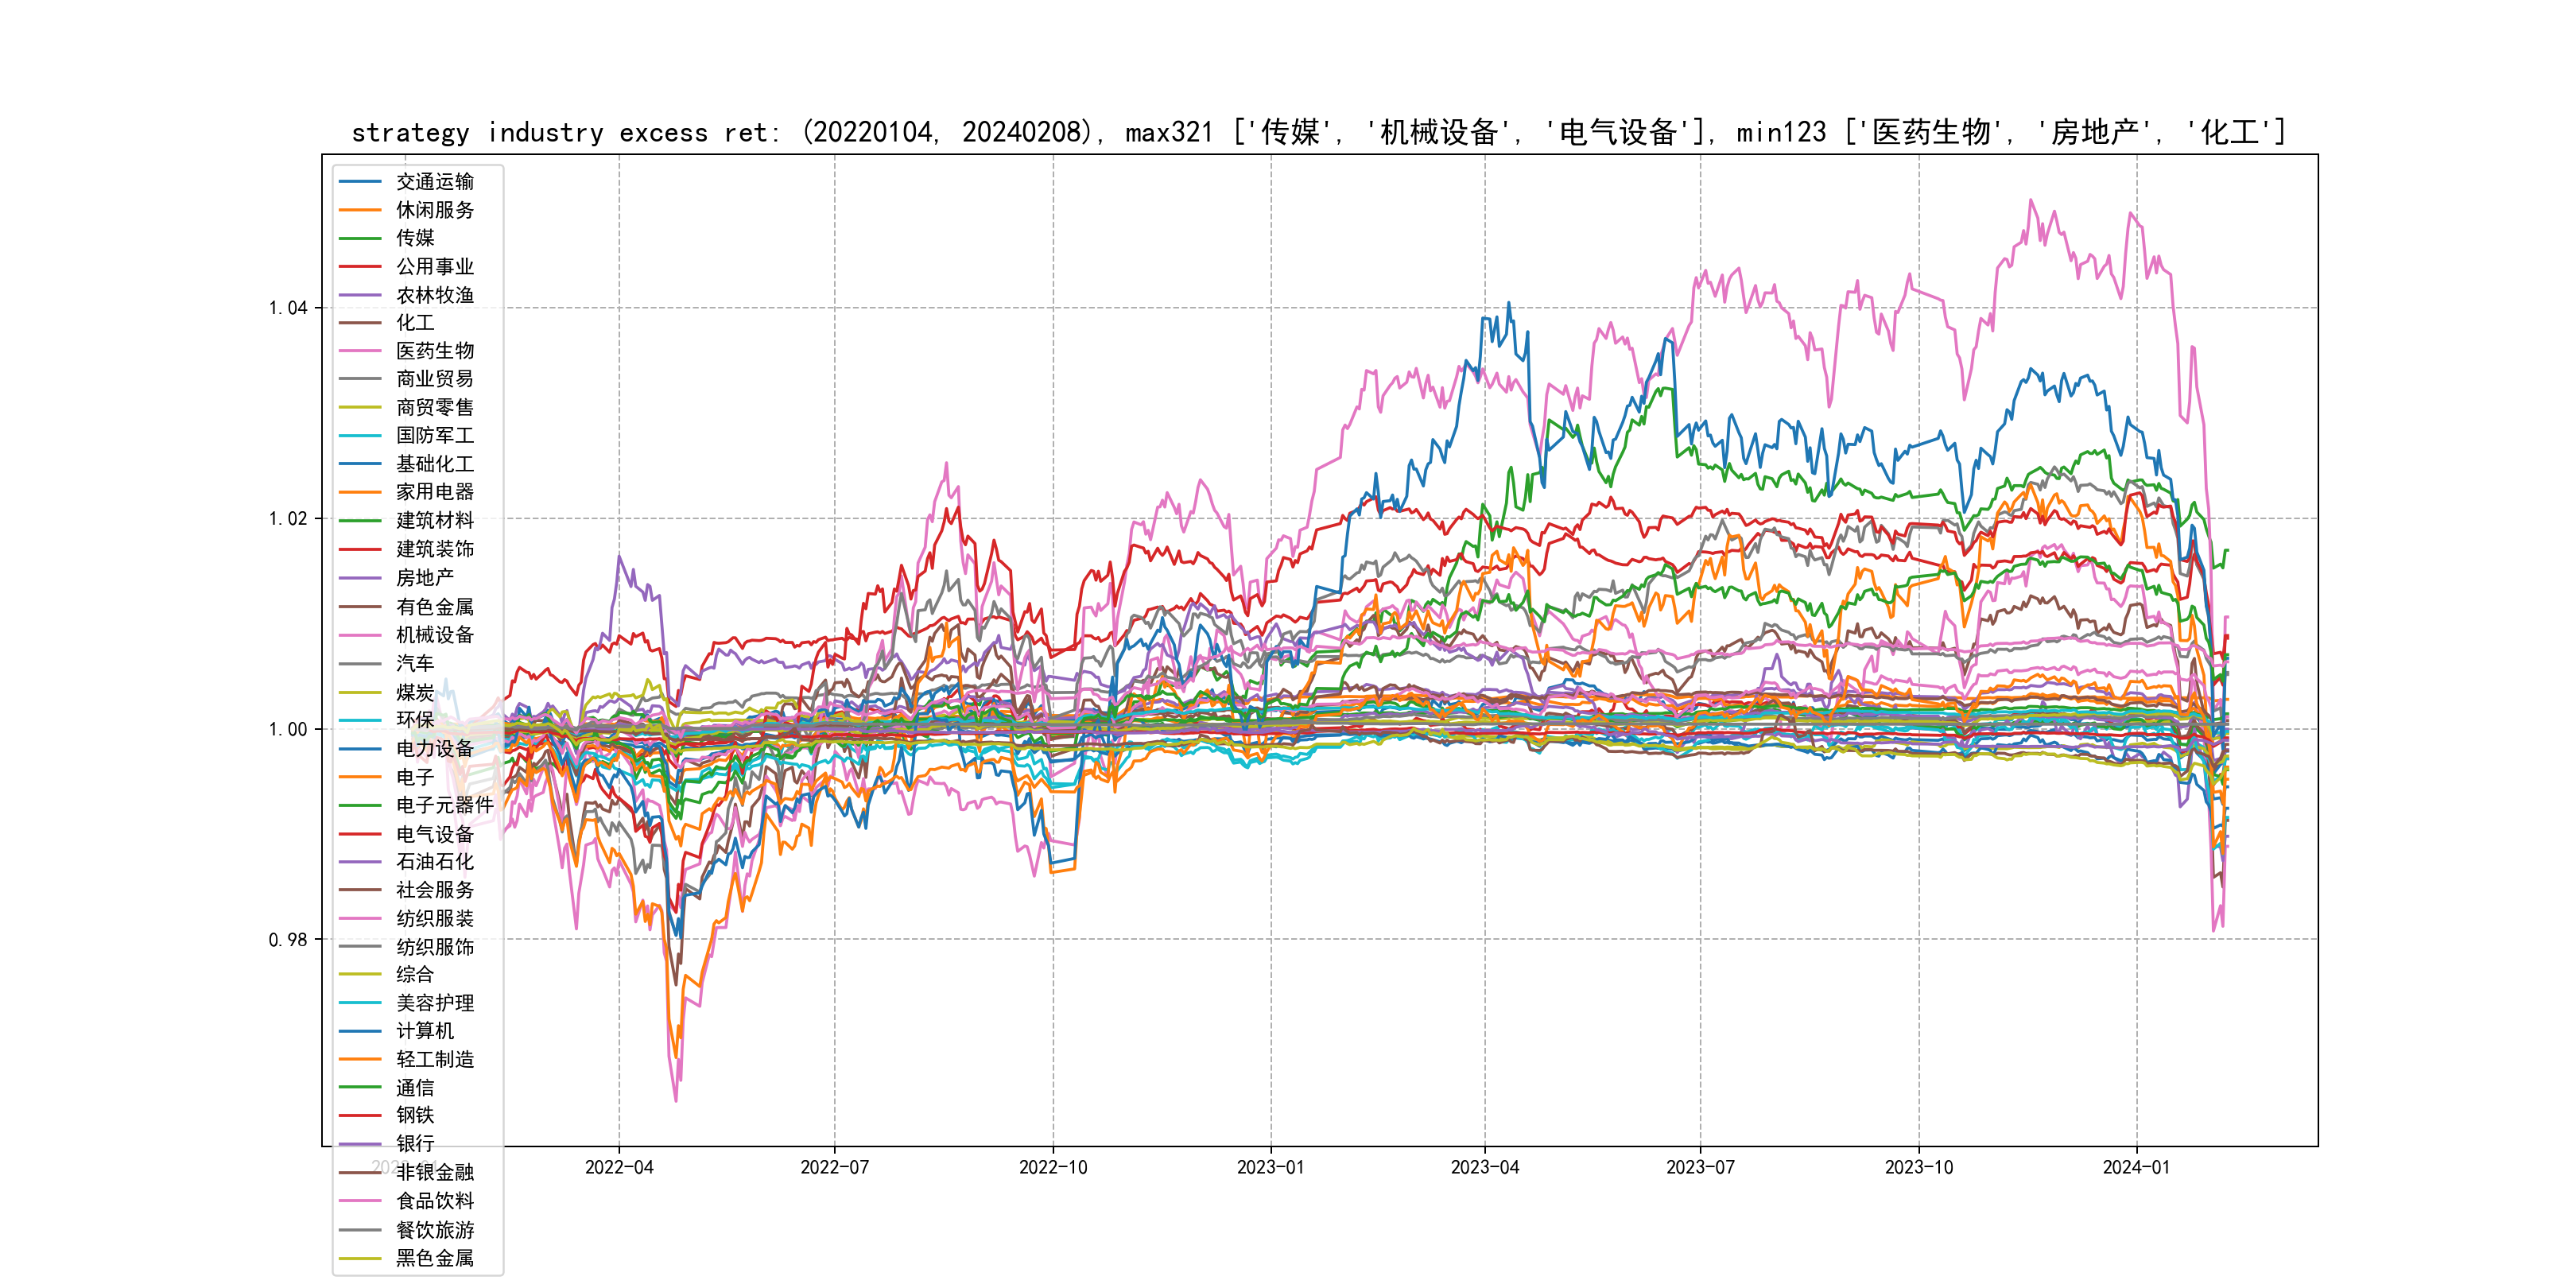Click the 交通运输 legend entry
The height and width of the screenshot is (1288, 2576).
[434, 182]
